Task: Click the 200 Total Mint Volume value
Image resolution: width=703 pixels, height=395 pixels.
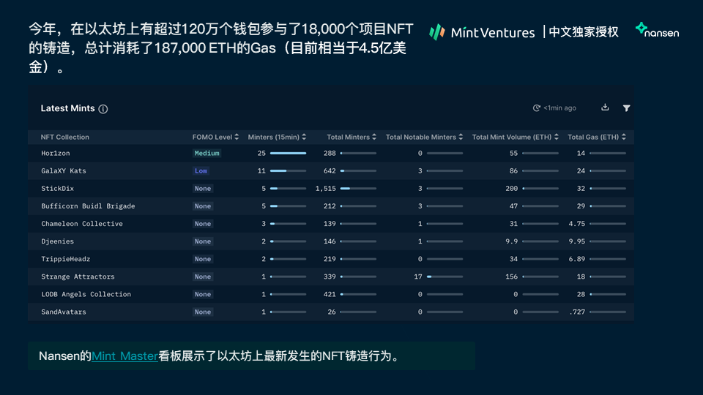Action: tap(512, 189)
